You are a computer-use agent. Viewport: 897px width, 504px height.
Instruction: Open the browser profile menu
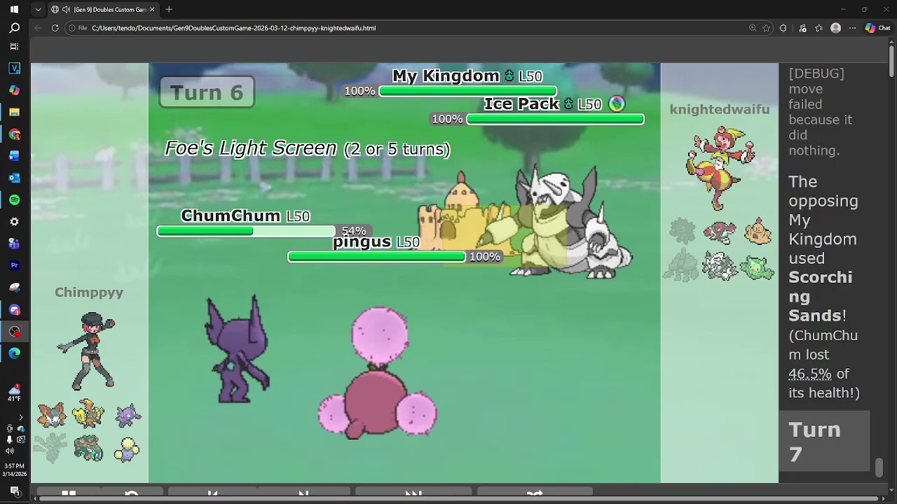[835, 28]
